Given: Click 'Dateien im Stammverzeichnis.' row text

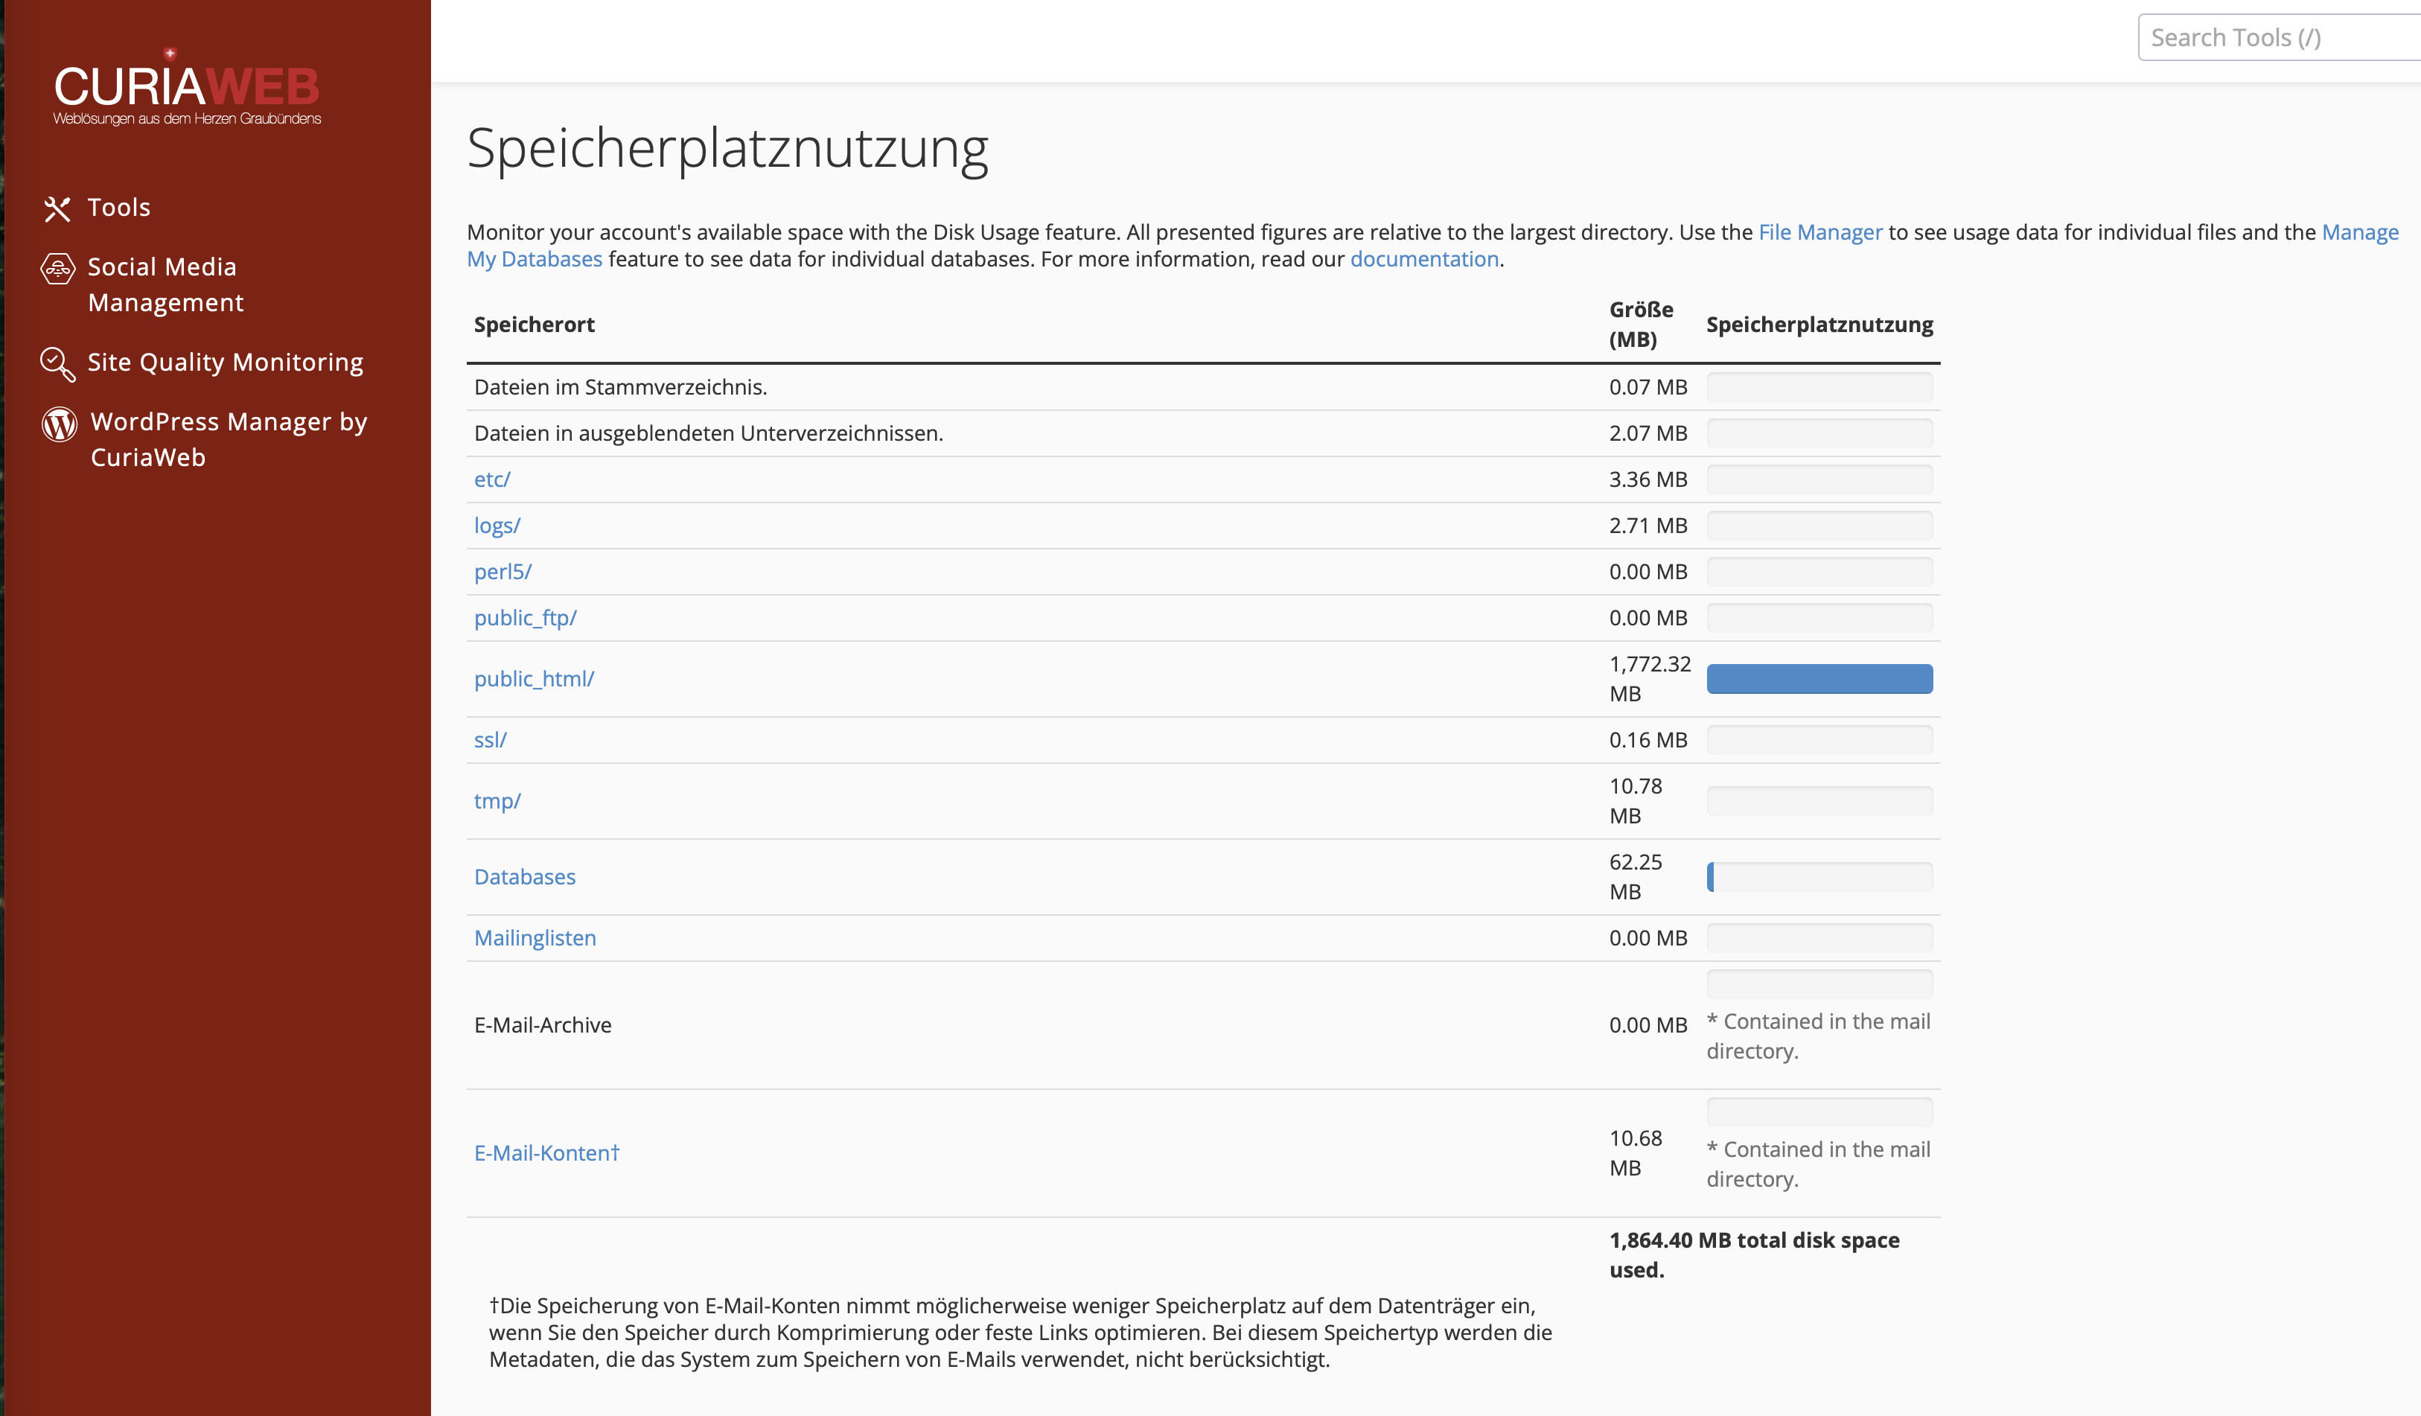Looking at the screenshot, I should point(621,387).
